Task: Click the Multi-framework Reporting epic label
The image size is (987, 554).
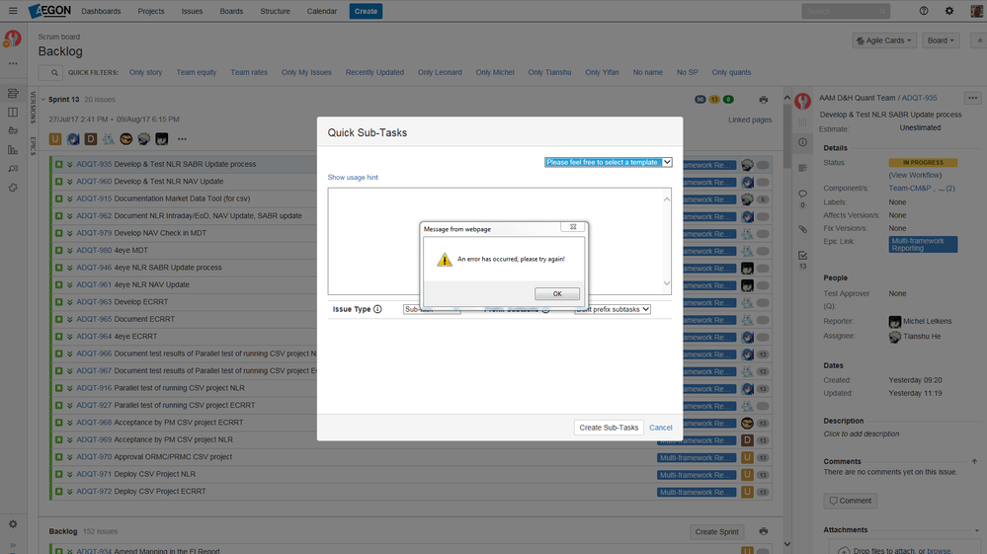Action: point(923,245)
